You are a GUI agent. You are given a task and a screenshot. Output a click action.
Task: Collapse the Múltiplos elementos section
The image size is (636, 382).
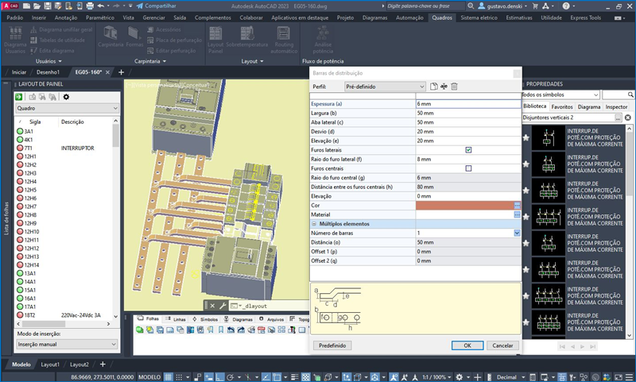click(x=314, y=224)
